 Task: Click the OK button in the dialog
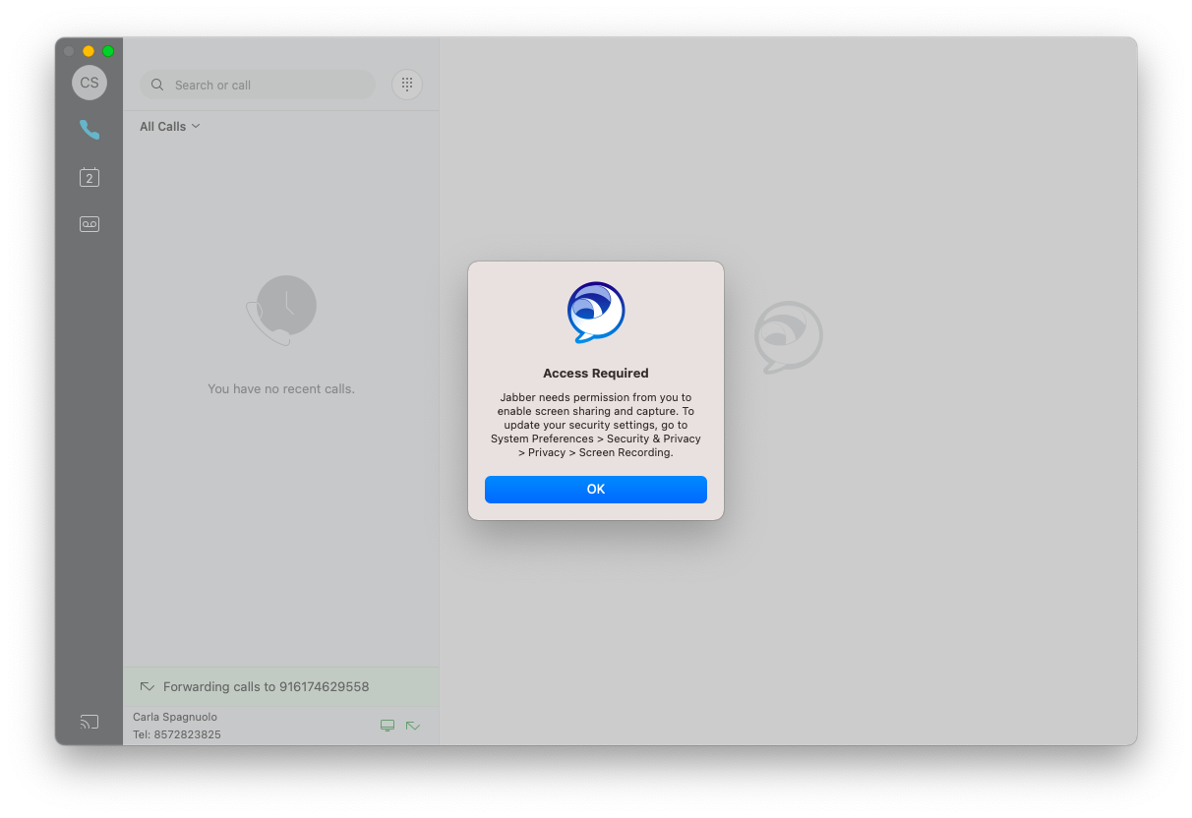tap(595, 489)
